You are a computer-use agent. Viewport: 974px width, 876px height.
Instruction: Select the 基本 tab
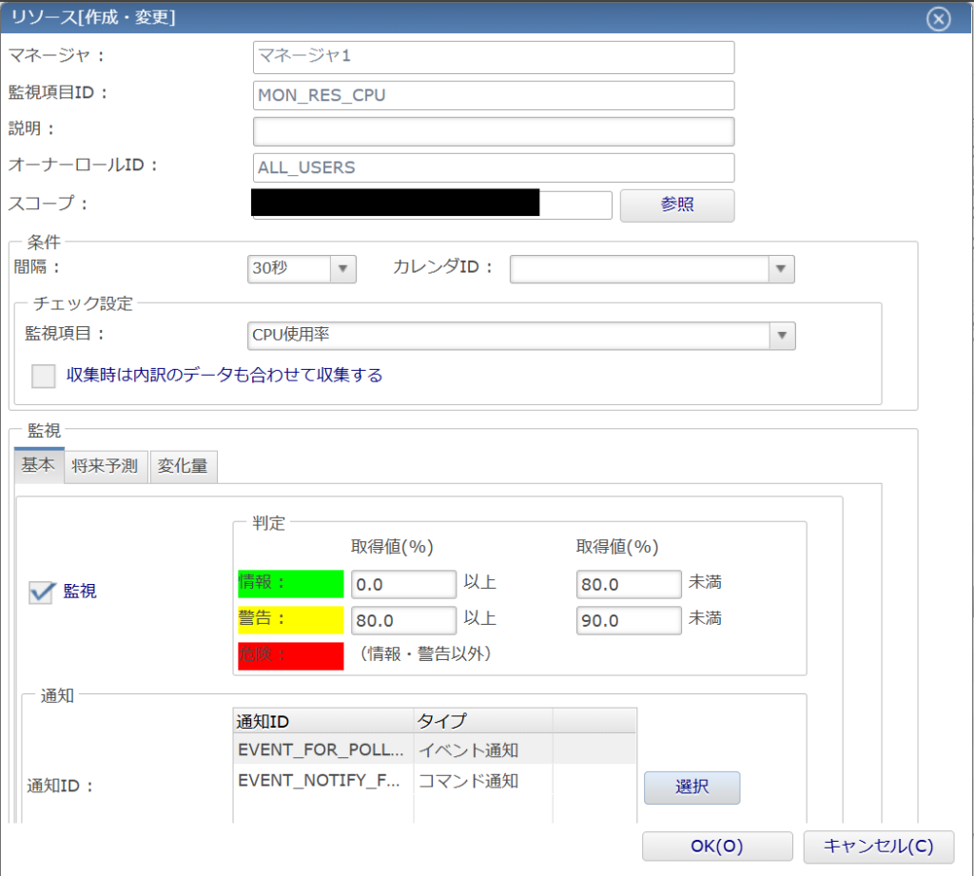click(x=38, y=466)
